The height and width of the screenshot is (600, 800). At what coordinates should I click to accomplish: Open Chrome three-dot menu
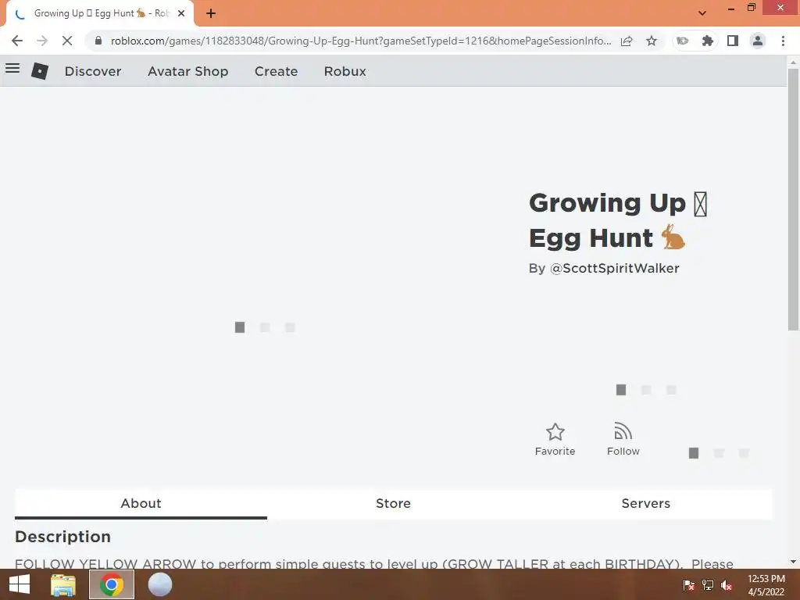[783, 41]
